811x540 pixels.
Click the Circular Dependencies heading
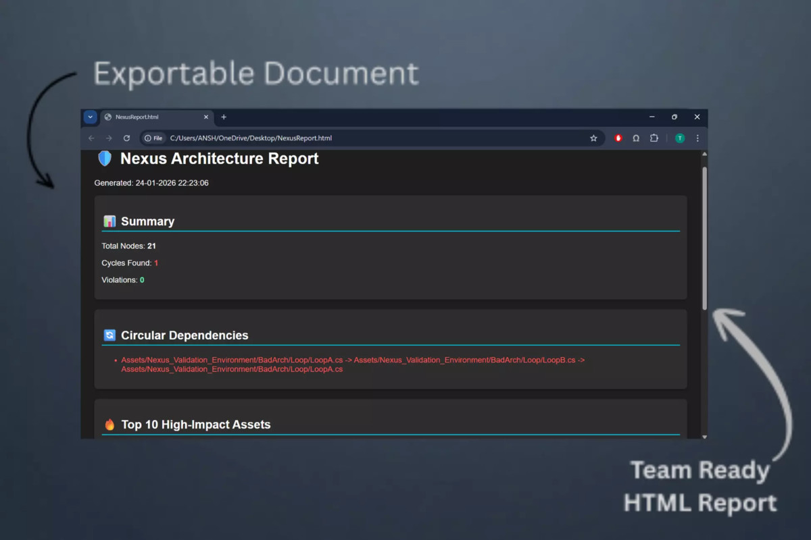pyautogui.click(x=185, y=335)
